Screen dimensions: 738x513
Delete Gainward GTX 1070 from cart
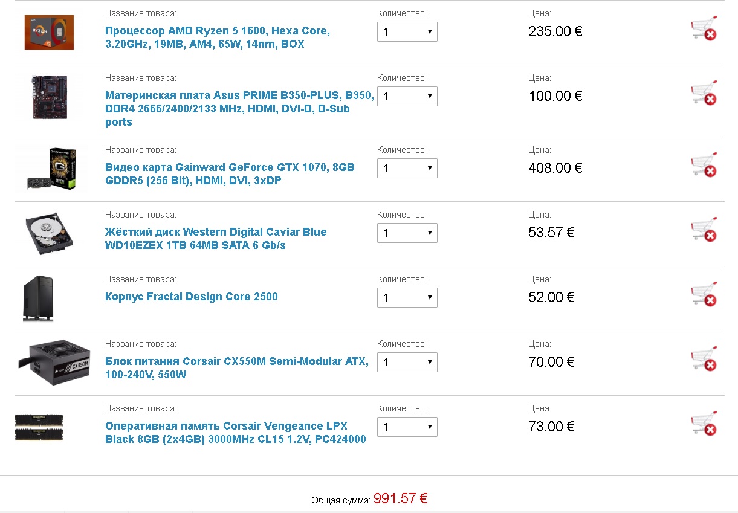tap(704, 165)
